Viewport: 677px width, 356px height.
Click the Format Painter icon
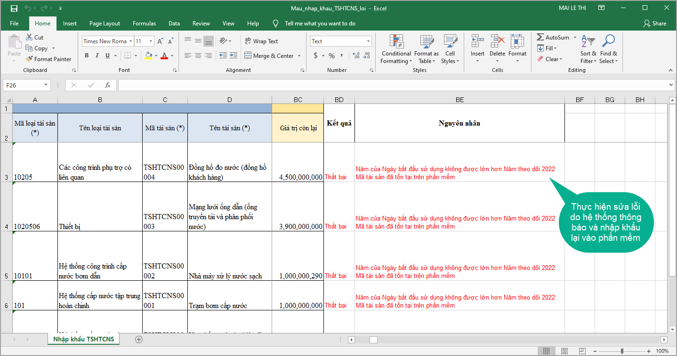[x=29, y=59]
